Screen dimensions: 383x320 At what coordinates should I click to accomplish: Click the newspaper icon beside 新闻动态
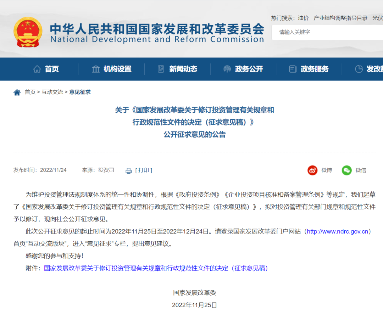(161, 69)
